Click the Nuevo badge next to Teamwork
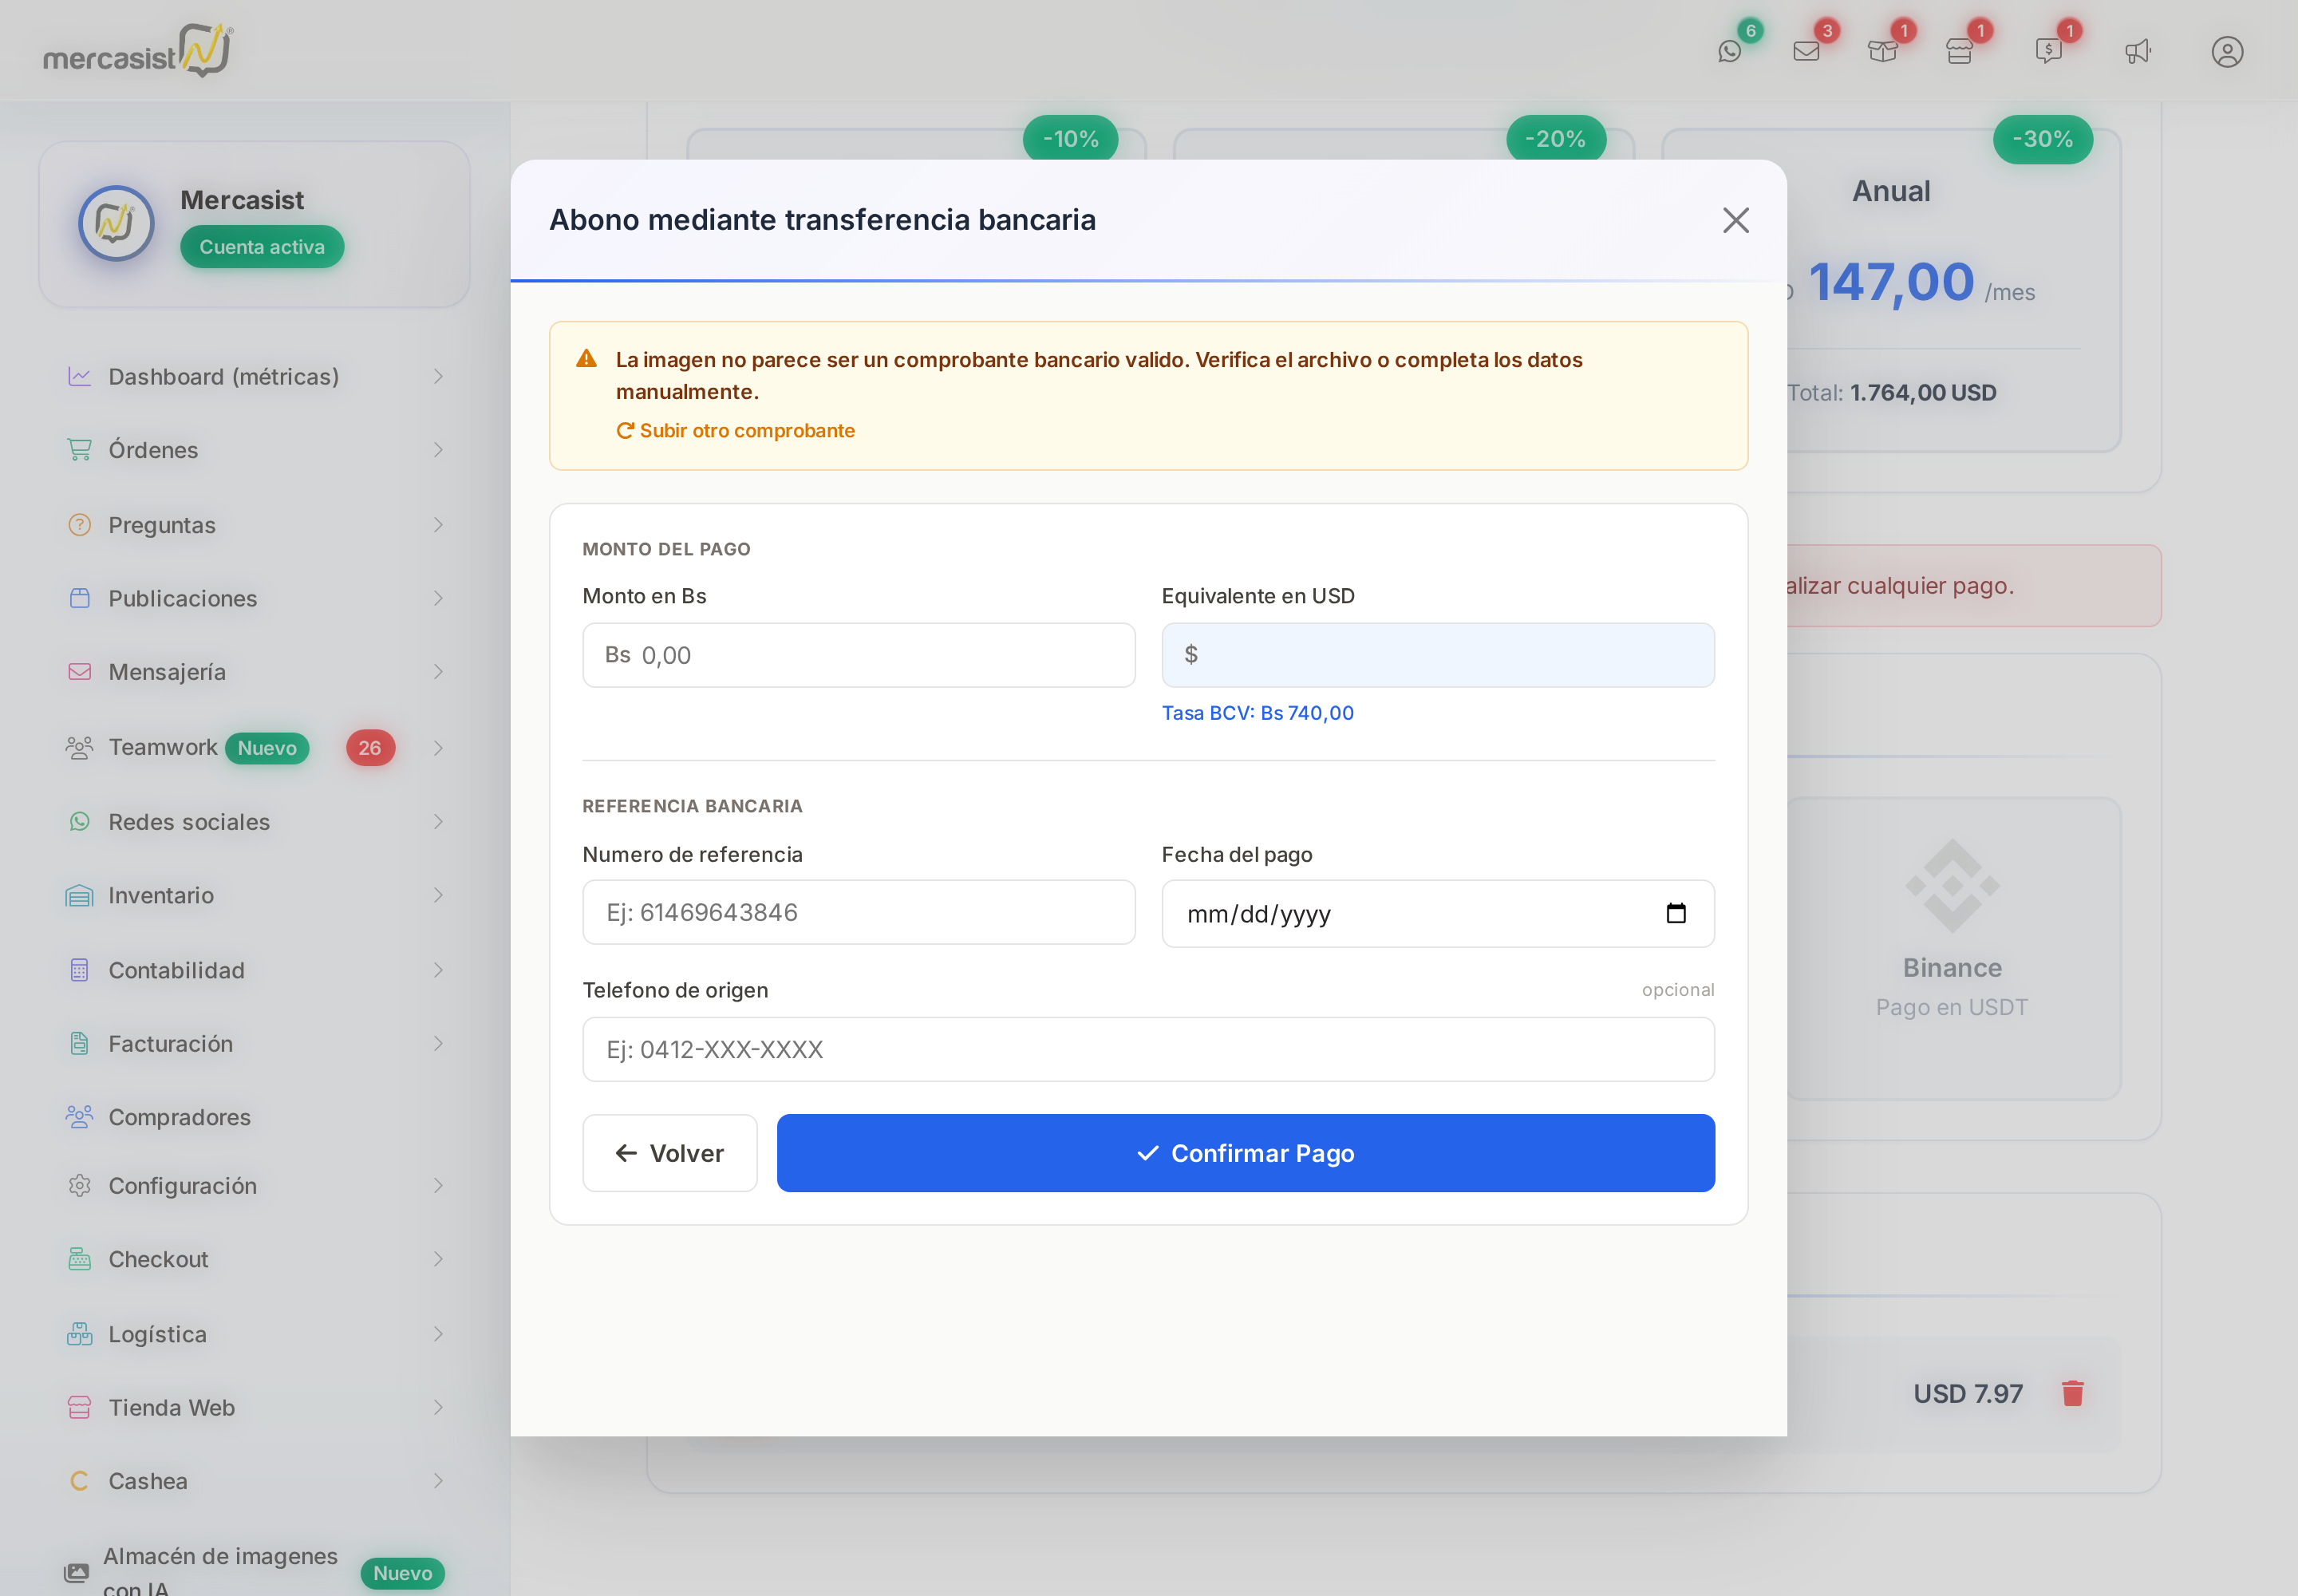2298x1596 pixels. [x=267, y=748]
